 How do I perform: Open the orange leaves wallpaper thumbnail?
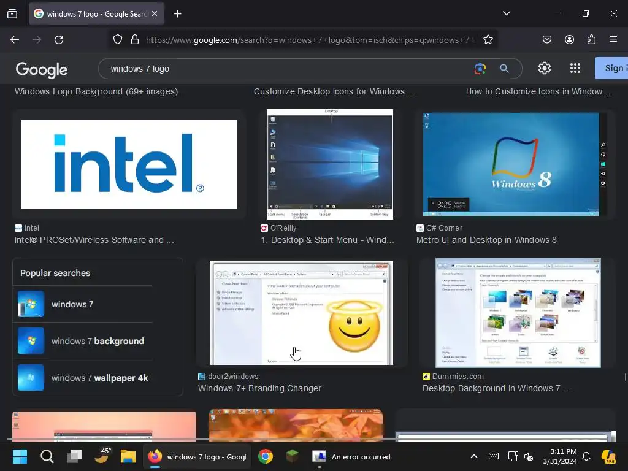pos(296,425)
